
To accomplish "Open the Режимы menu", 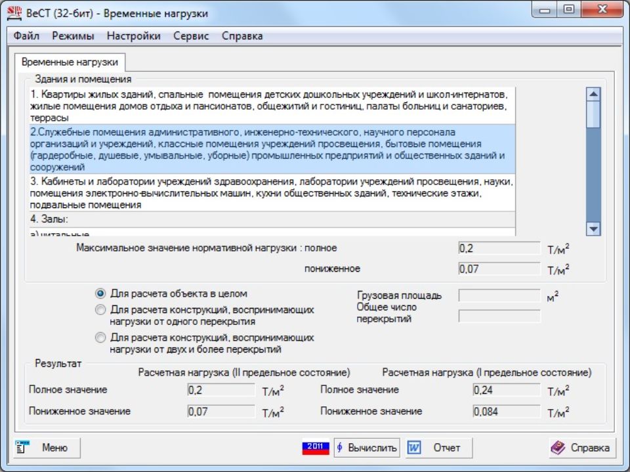I will (73, 36).
